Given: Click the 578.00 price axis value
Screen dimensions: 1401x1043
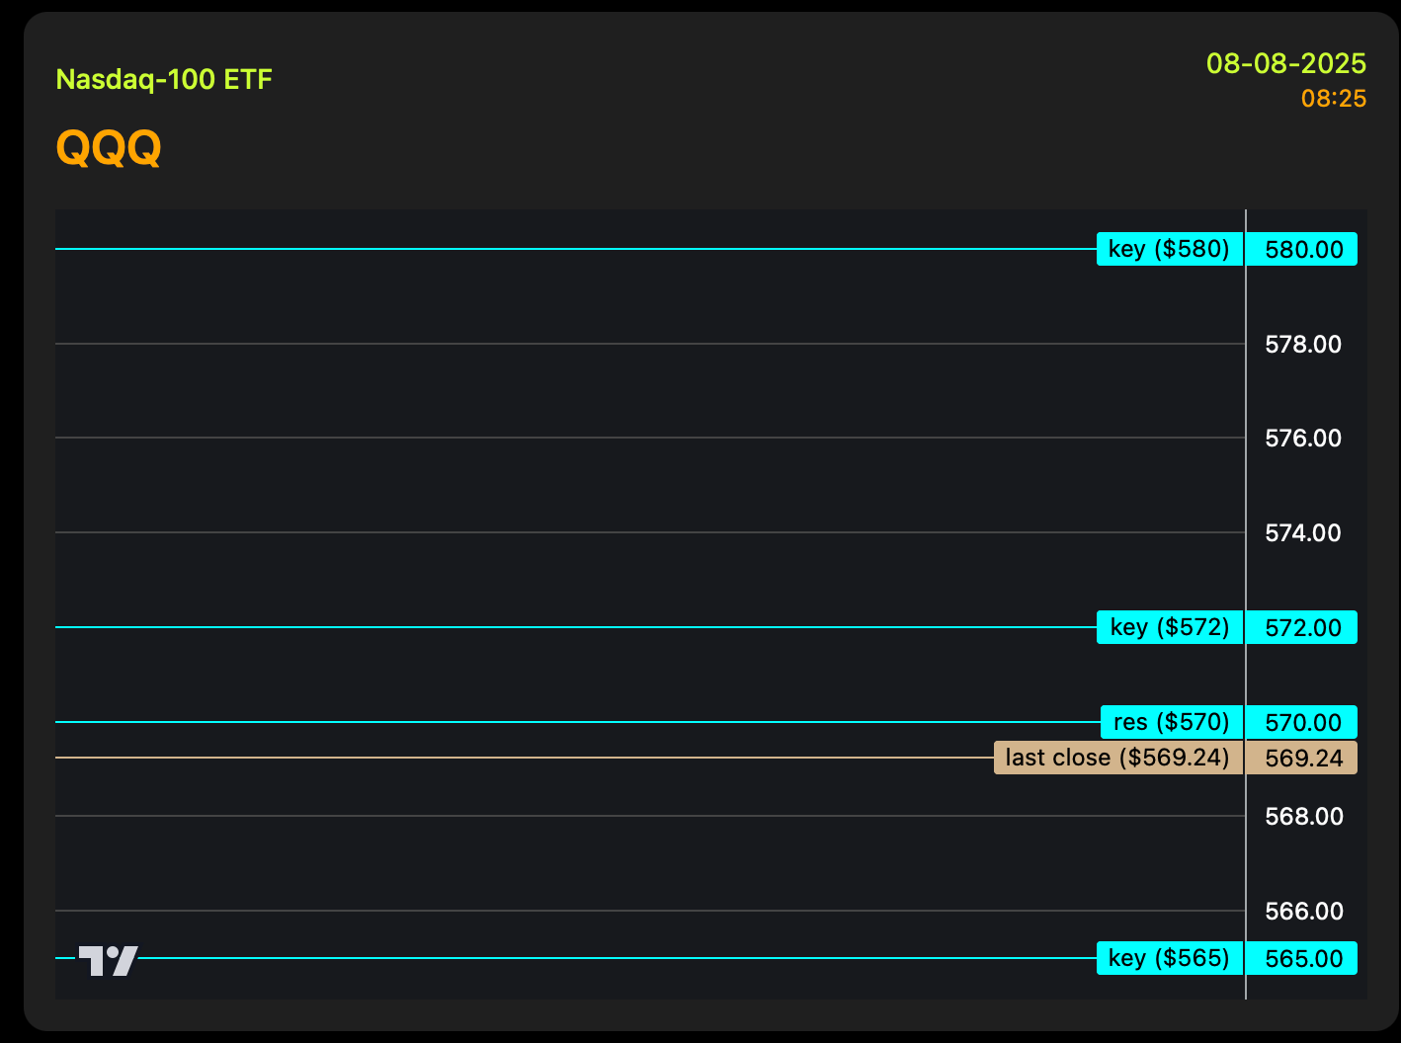Looking at the screenshot, I should click(x=1303, y=345).
